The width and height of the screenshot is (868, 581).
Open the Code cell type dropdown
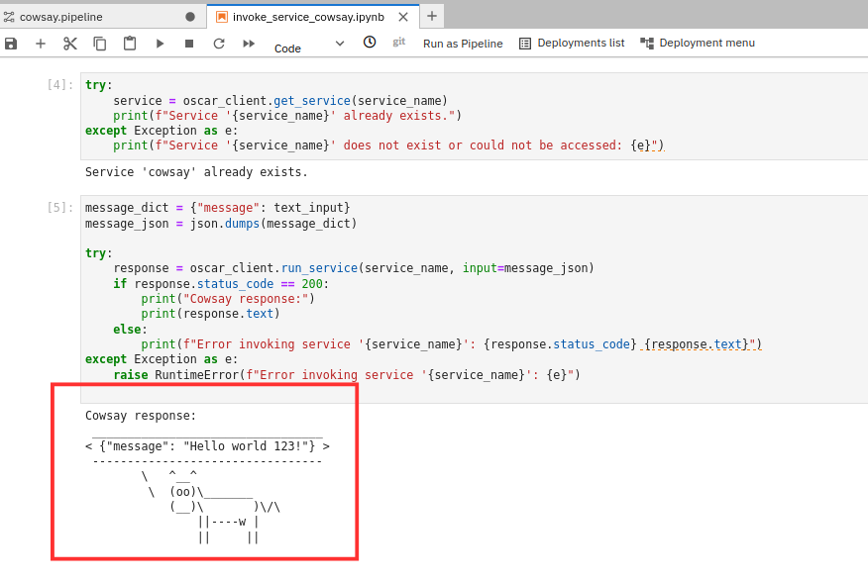309,45
